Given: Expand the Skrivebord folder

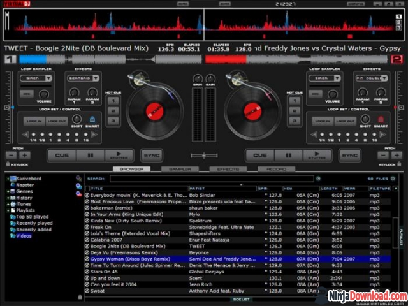Looking at the screenshot, I should tap(8, 178).
